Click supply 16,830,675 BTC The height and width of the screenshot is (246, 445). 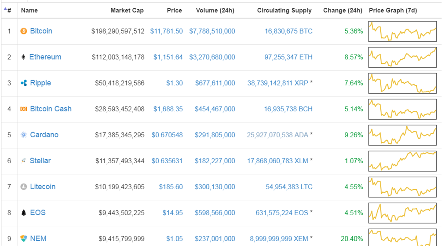(288, 31)
